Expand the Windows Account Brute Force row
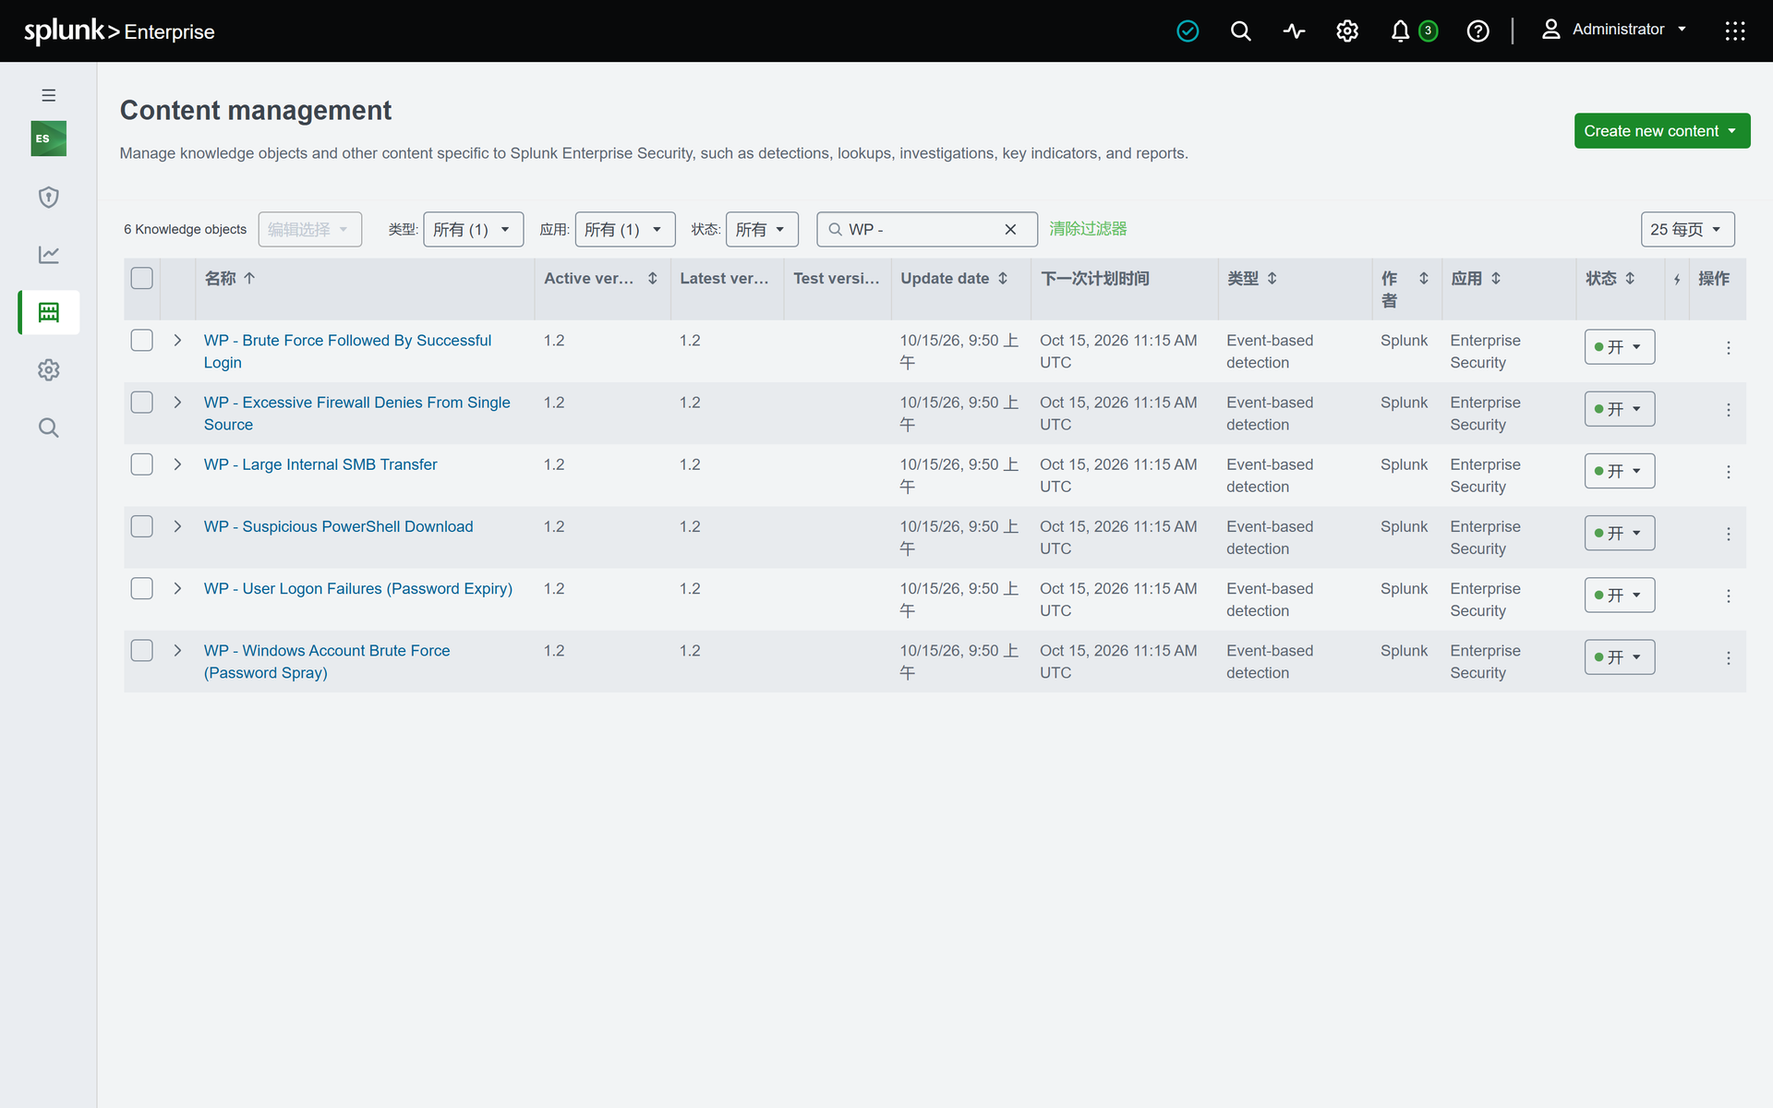The width and height of the screenshot is (1773, 1108). 177,651
